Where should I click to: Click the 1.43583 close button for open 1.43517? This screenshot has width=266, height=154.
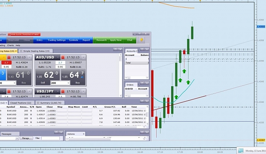[x=51, y=115]
